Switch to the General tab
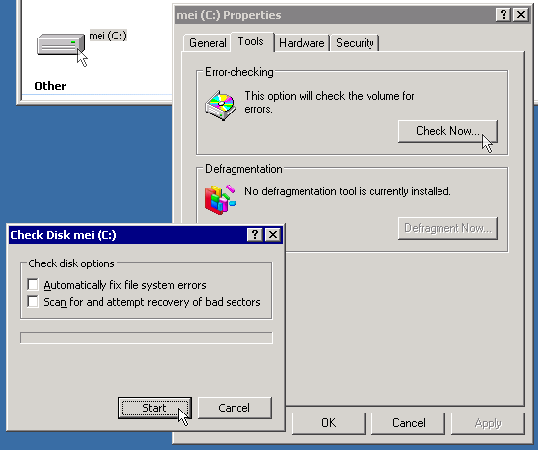The width and height of the screenshot is (539, 451). pos(207,43)
